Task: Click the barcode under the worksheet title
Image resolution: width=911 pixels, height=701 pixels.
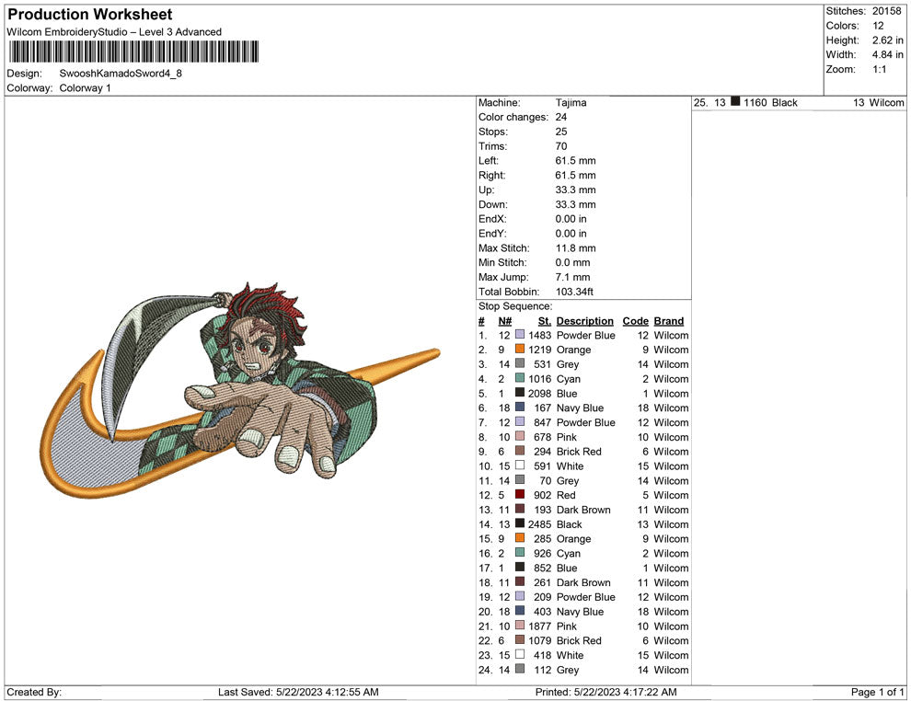Action: tap(133, 52)
